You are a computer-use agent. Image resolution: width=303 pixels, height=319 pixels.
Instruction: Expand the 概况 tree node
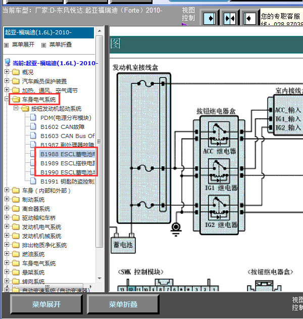tap(7, 72)
